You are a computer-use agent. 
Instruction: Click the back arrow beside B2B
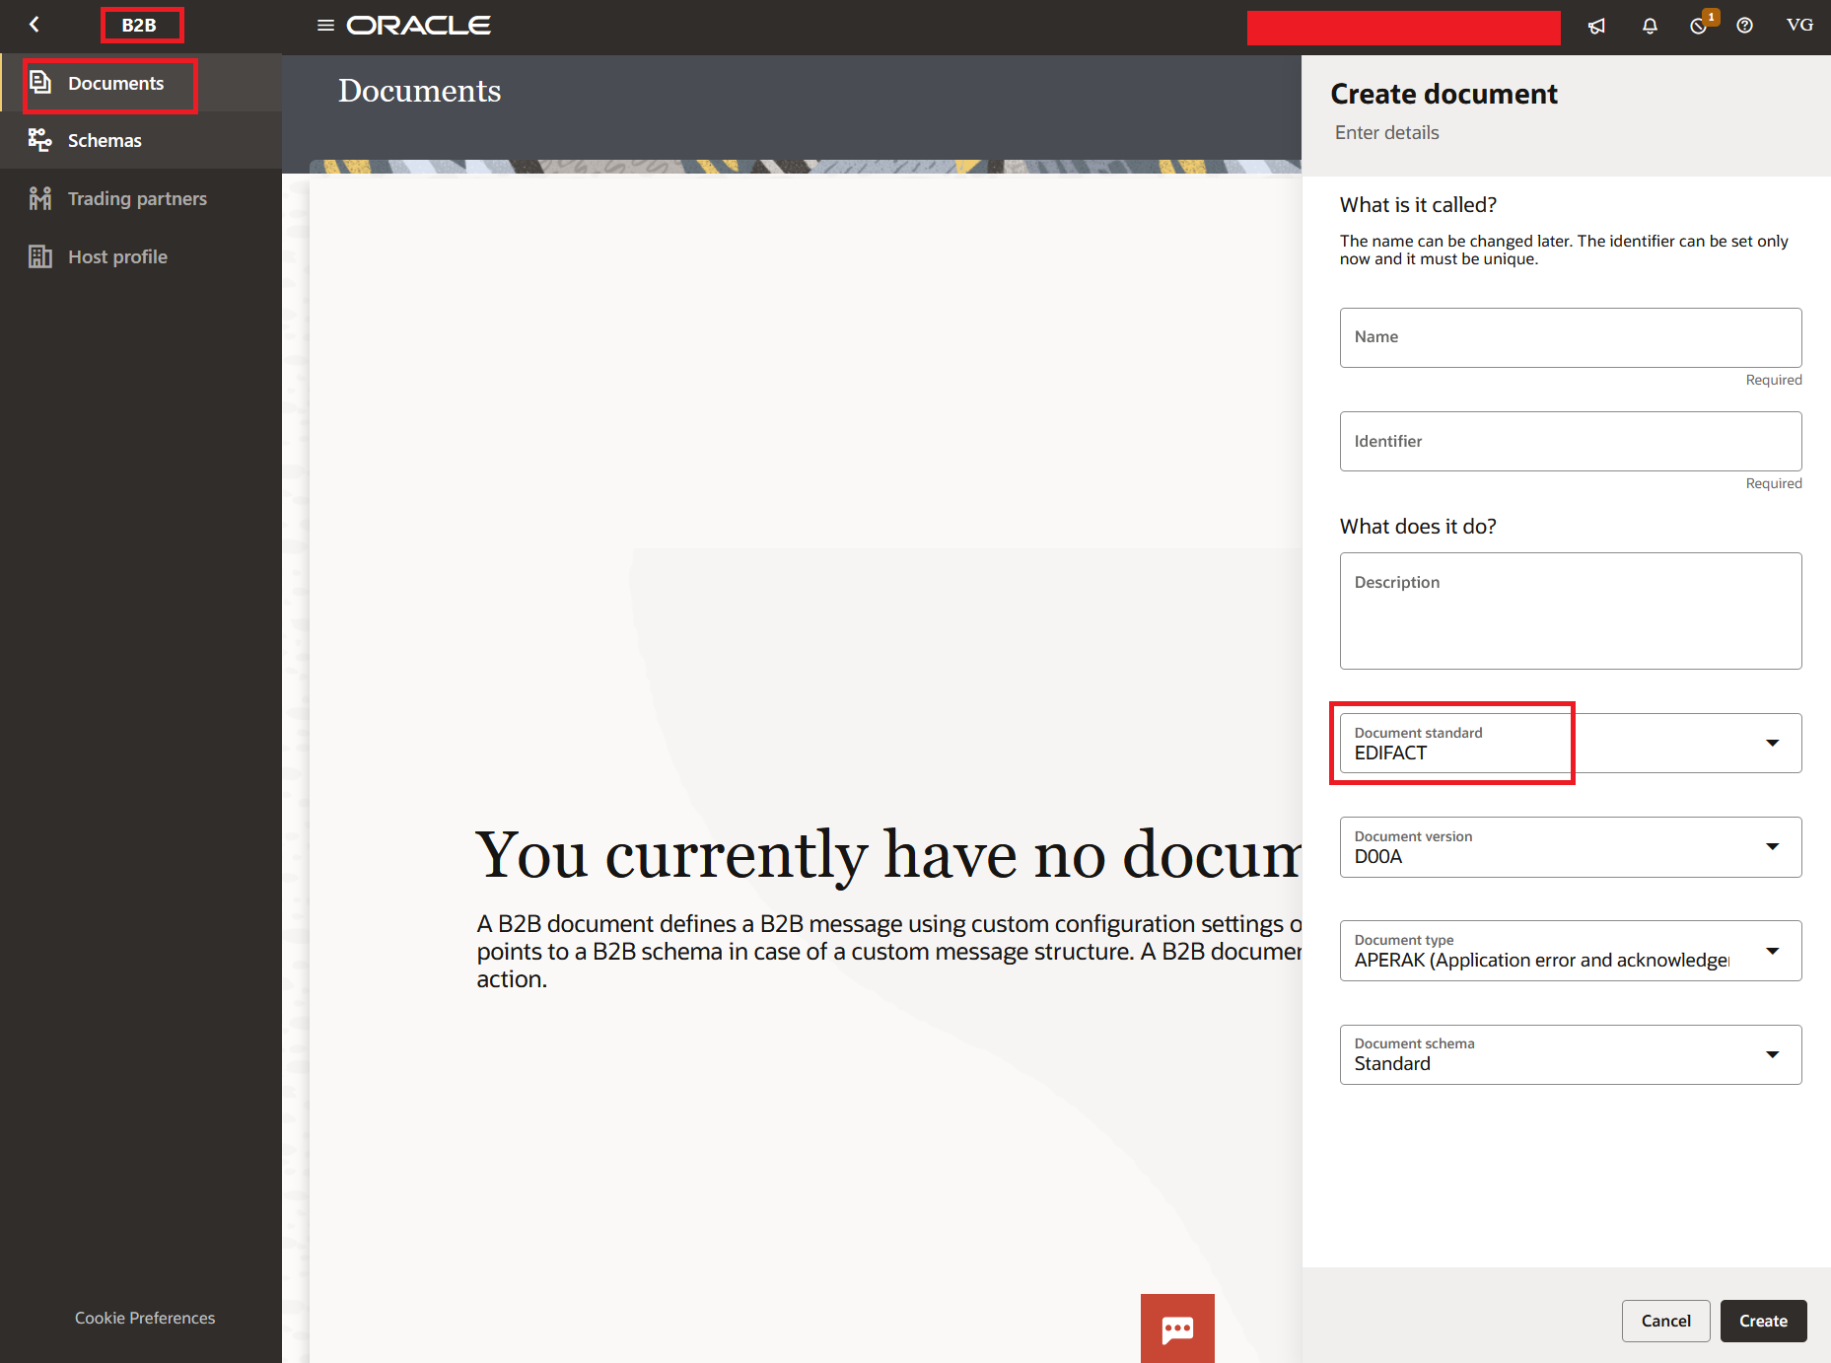[35, 25]
